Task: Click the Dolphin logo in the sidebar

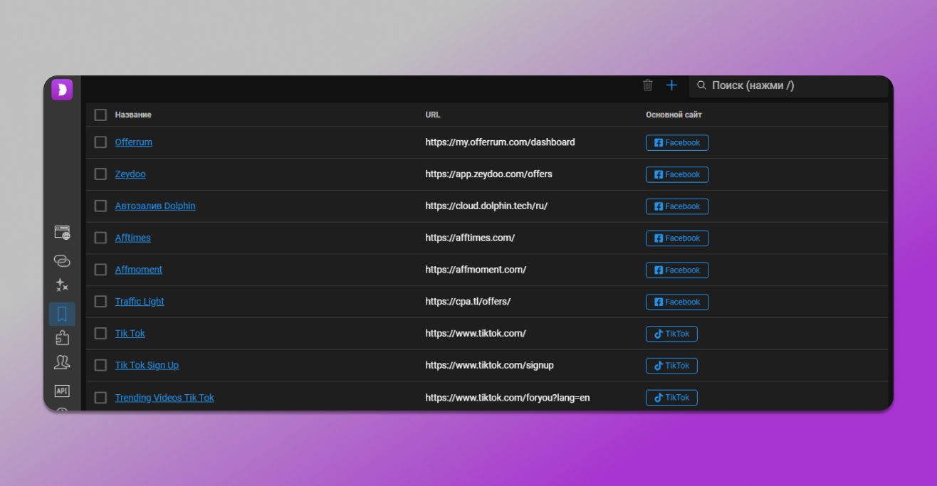Action: pos(62,90)
